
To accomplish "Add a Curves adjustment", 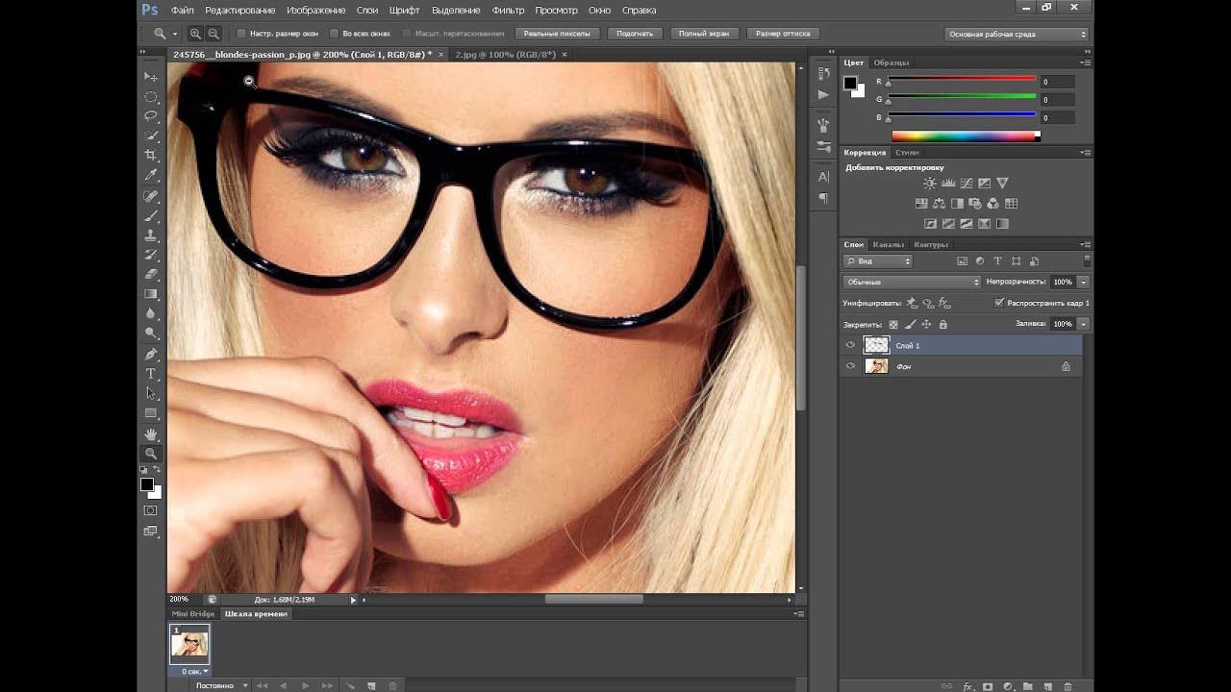I will (966, 183).
